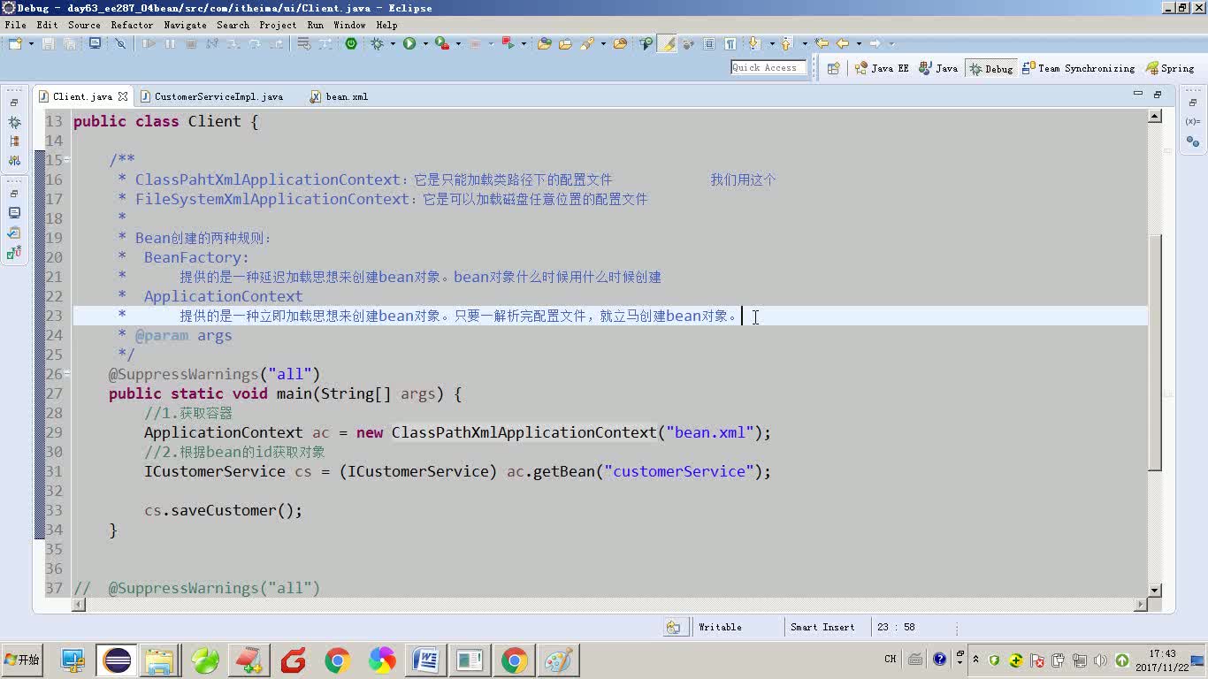Click the Open Type icon

544,43
